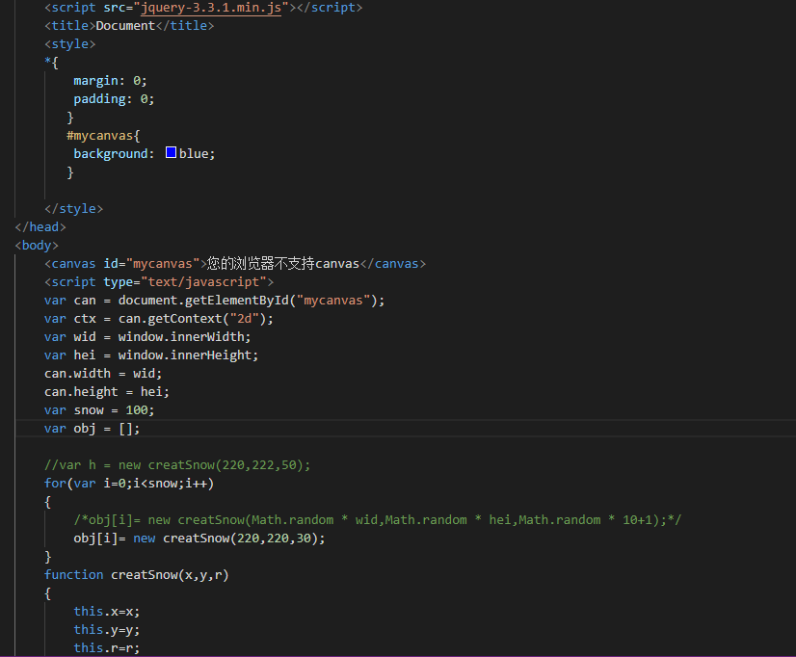This screenshot has width=796, height=657.
Task: Click the 'this.r=r;' line
Action: (x=107, y=648)
